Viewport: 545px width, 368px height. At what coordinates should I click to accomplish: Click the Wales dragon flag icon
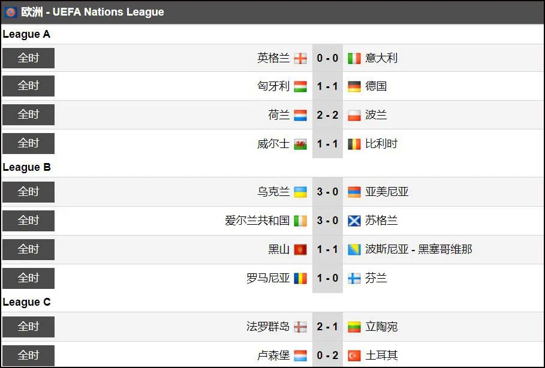300,144
